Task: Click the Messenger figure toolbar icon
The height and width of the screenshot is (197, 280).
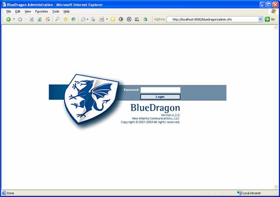Action: click(x=145, y=19)
